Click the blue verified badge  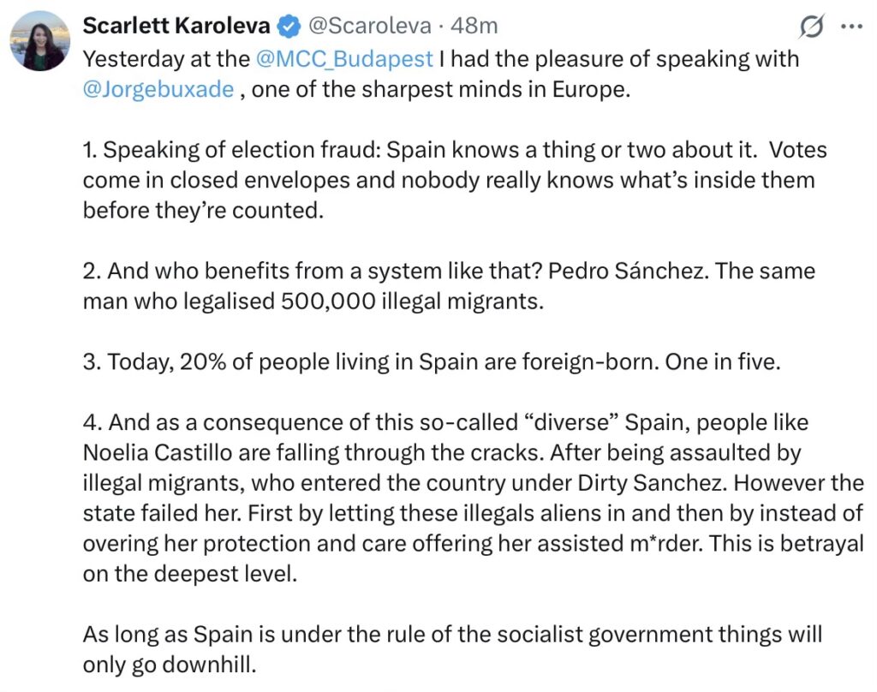tap(290, 27)
